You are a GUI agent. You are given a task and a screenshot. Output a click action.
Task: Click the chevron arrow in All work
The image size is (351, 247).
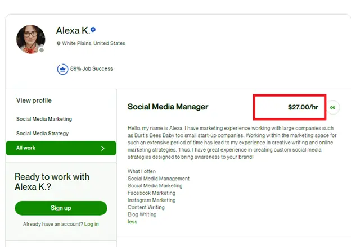coord(103,148)
